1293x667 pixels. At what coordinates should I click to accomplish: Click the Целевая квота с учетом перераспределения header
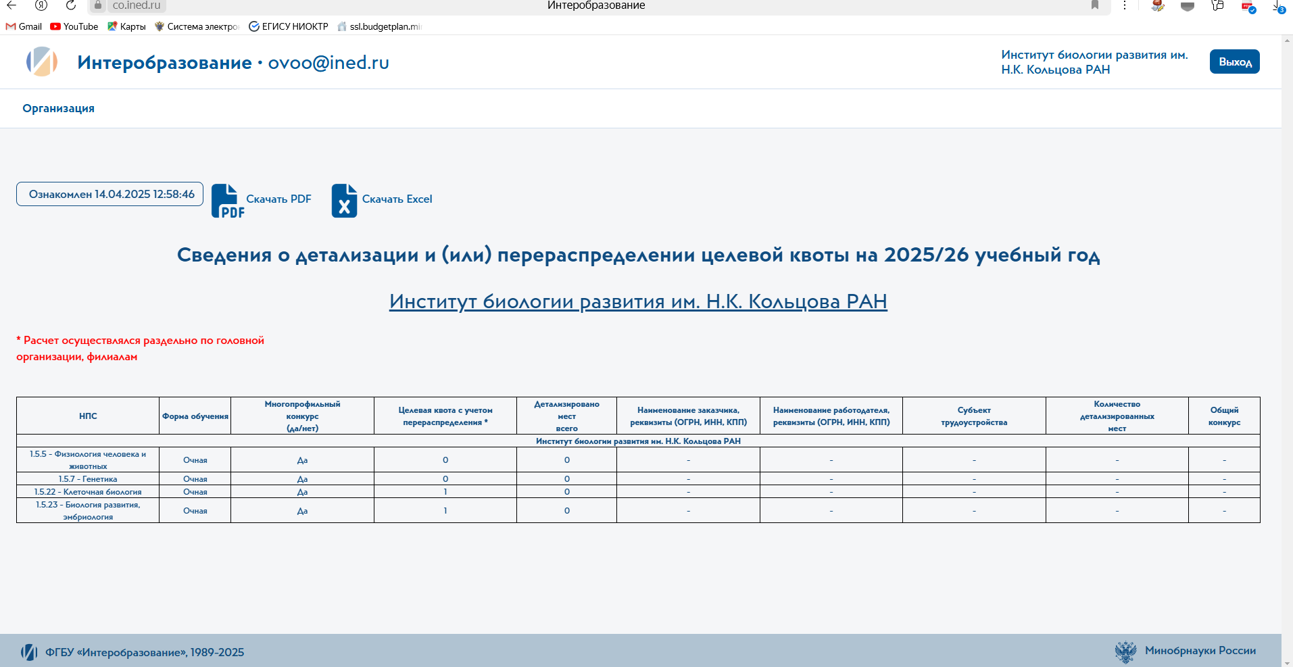pyautogui.click(x=445, y=416)
